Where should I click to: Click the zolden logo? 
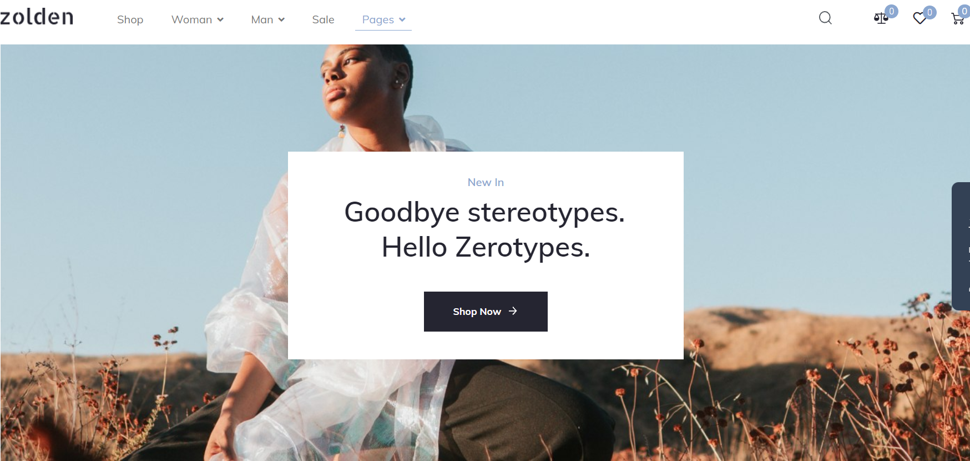pyautogui.click(x=37, y=17)
